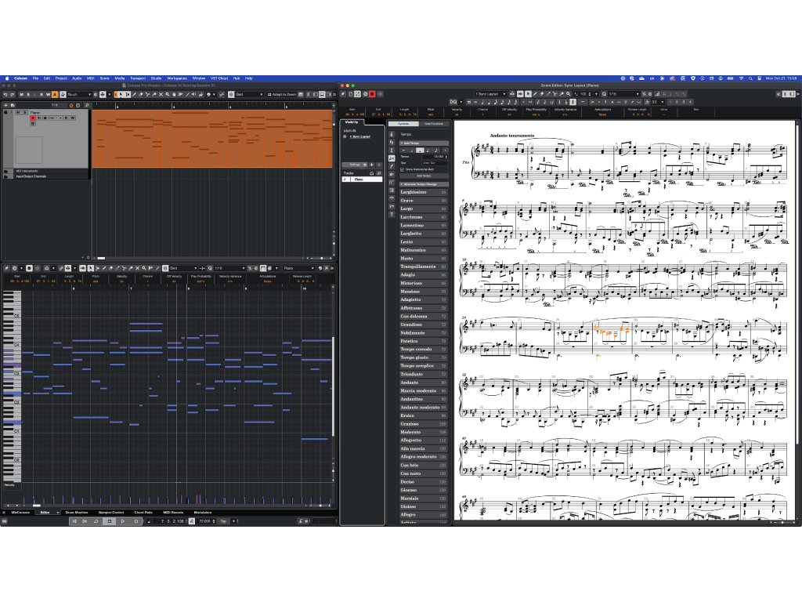This screenshot has width=802, height=602.
Task: Select the Object Selection arrow tool in project toolbar
Action: (x=121, y=94)
